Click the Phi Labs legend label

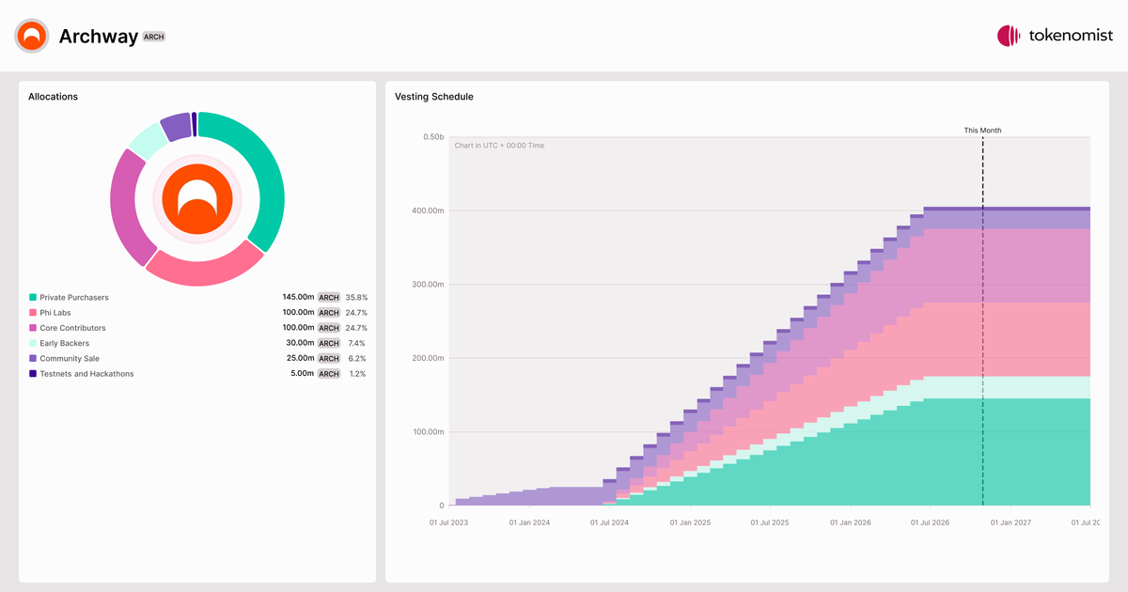(55, 312)
